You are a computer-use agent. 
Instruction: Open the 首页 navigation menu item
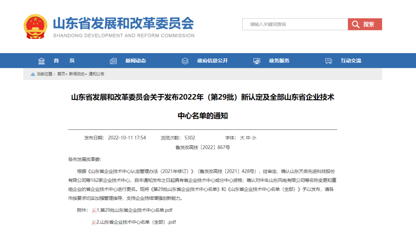(64, 61)
